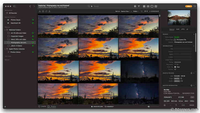The width and height of the screenshot is (200, 113).
Task: Collapse the Apple Photos Libraries group
Action: [x=5, y=49]
